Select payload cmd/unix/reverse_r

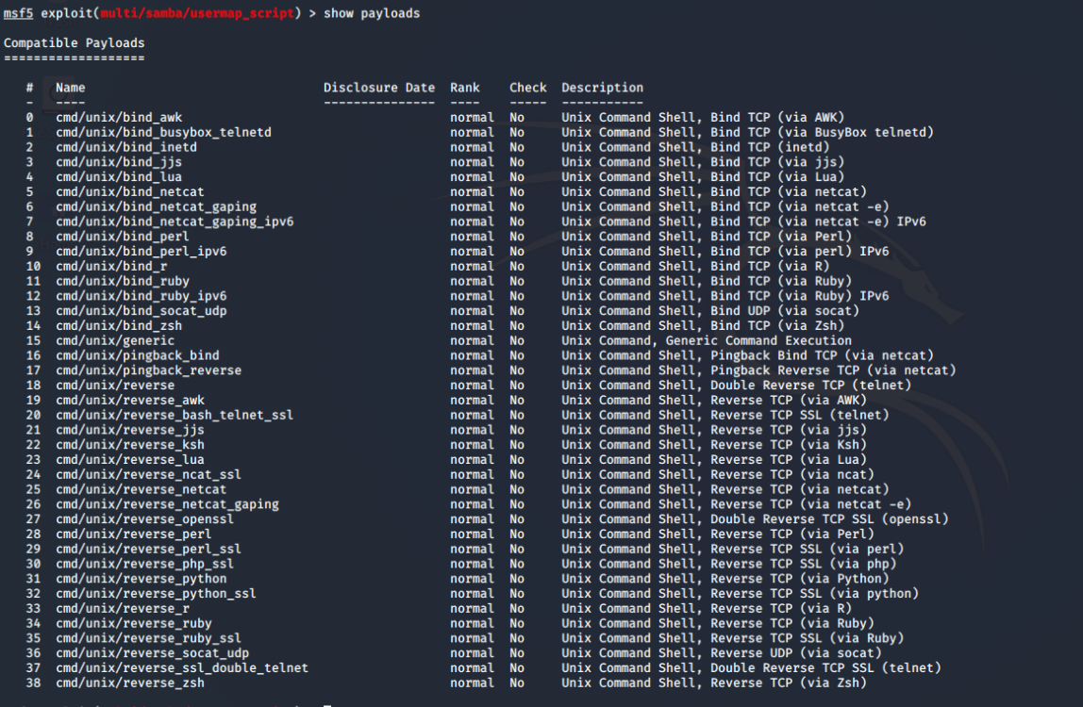click(123, 608)
